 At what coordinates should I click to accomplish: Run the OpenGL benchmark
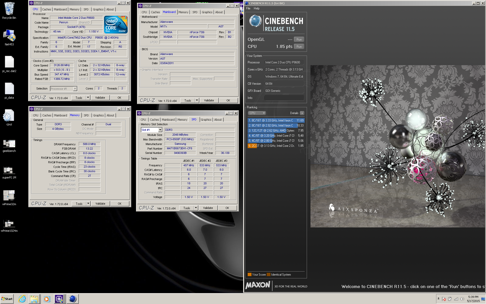coord(299,40)
